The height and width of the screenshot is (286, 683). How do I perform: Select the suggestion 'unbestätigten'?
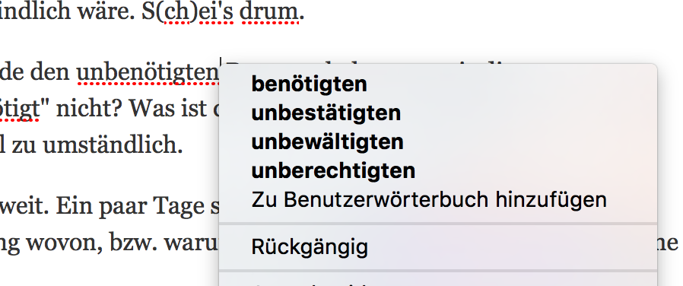click(326, 113)
